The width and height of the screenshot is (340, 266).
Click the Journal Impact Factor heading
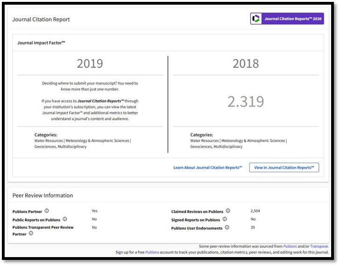(x=41, y=43)
